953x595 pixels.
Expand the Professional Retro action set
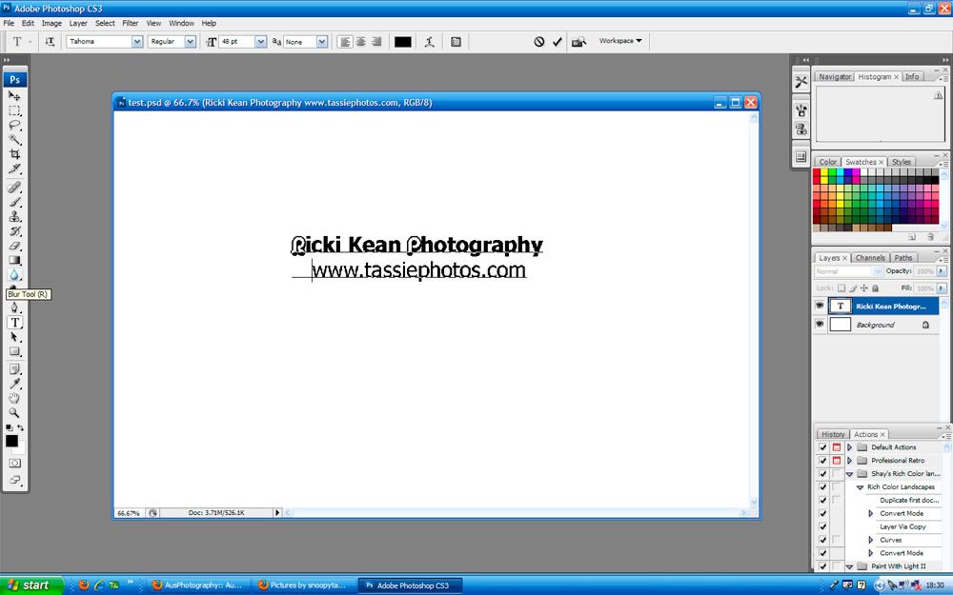849,460
